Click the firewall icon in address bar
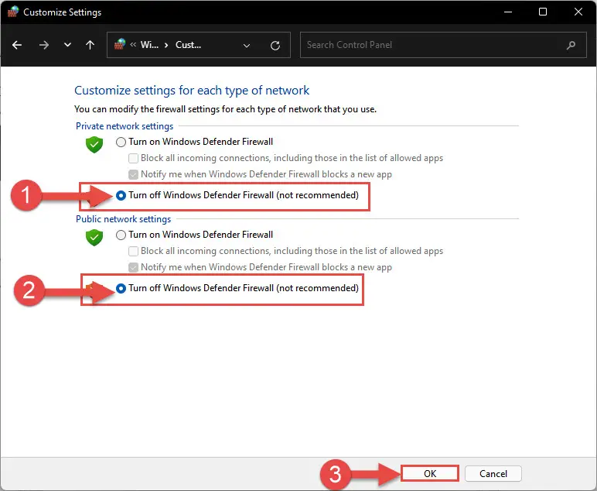Screen dimensions: 597x491 (x=120, y=44)
